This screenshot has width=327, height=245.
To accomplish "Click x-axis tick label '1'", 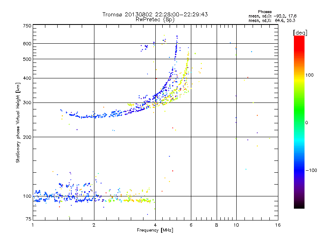I will pyautogui.click(x=33, y=225).
